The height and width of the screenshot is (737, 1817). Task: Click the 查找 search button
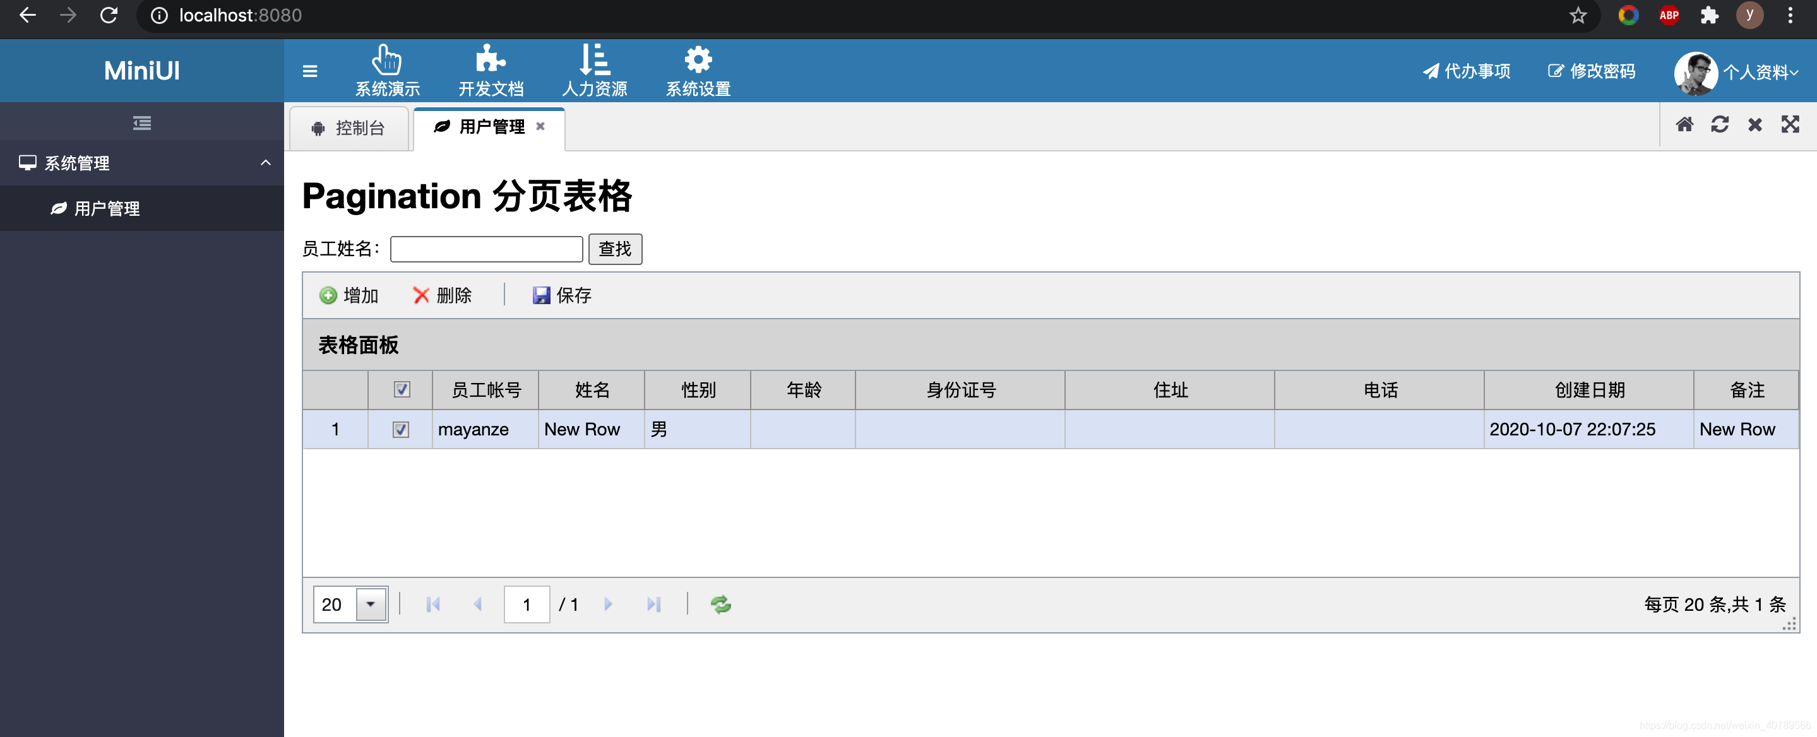(614, 249)
